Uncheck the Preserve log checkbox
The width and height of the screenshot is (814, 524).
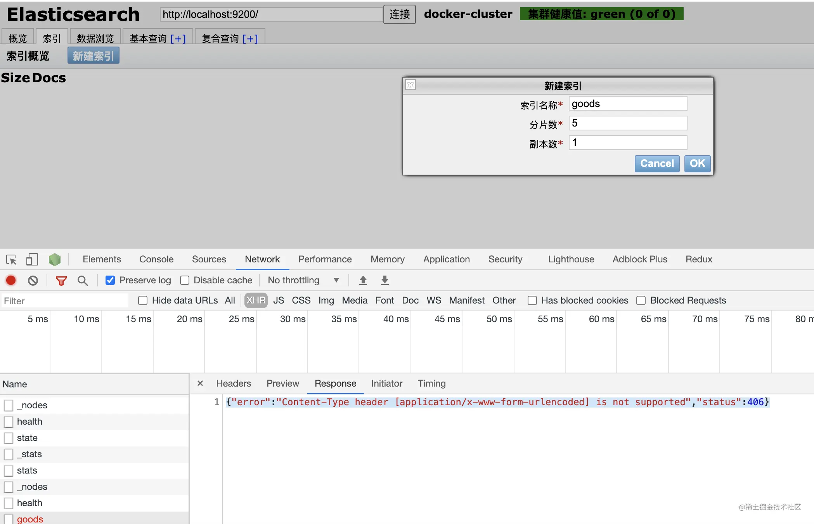[x=110, y=280]
